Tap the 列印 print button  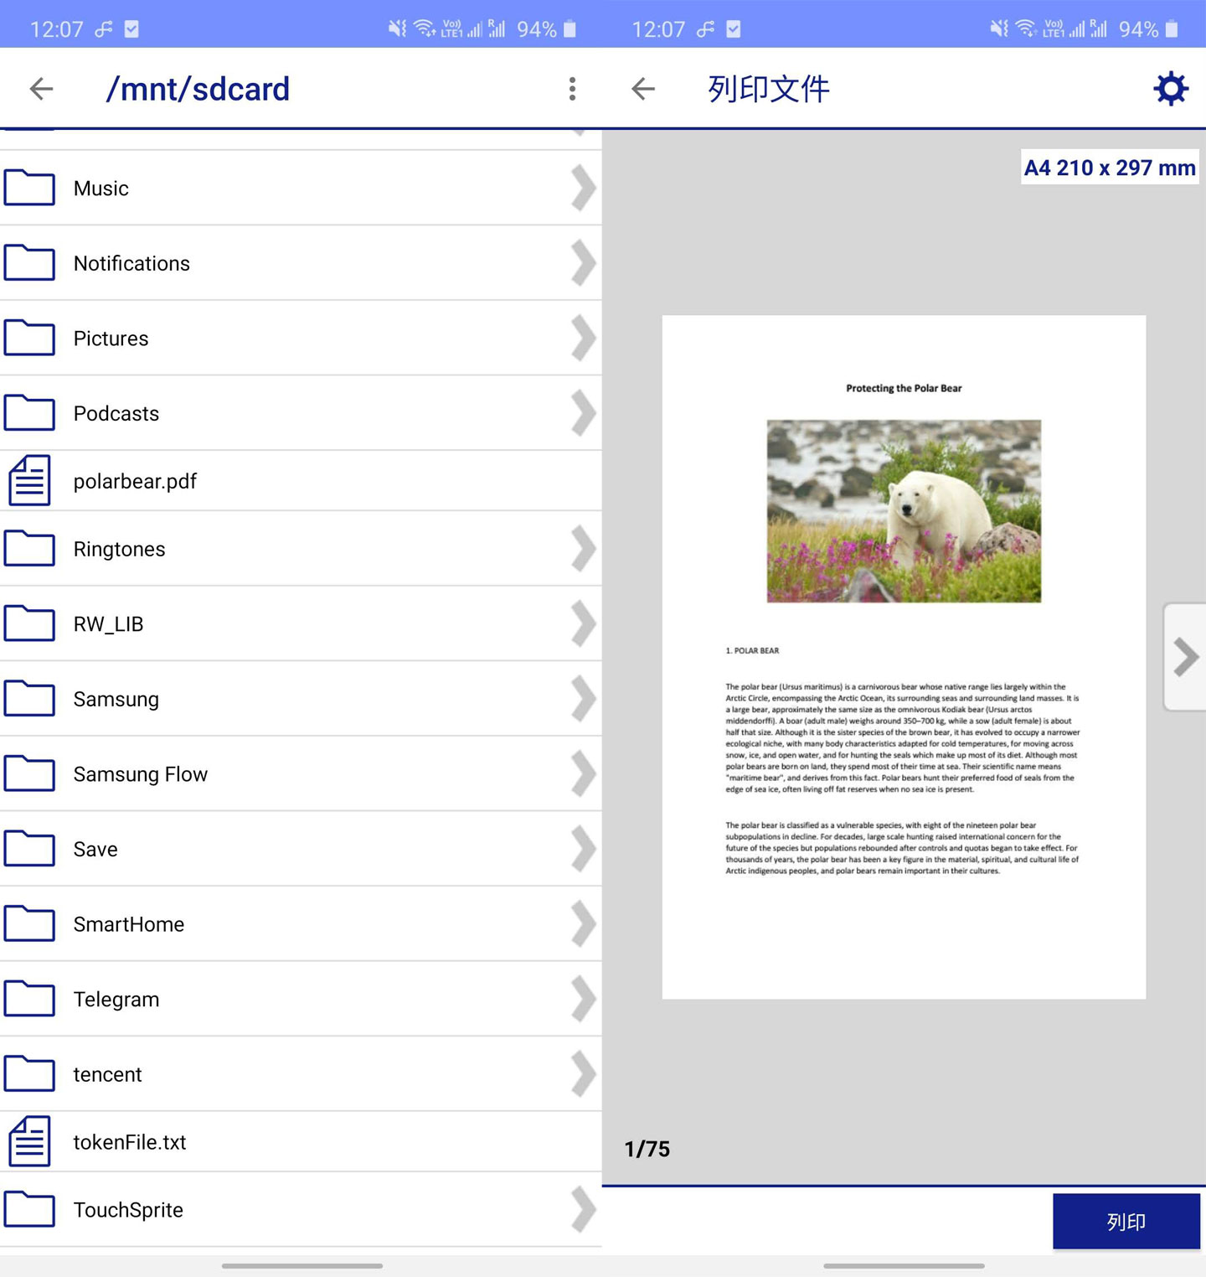pyautogui.click(x=1126, y=1221)
